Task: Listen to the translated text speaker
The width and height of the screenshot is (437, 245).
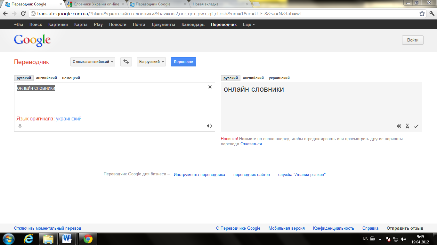Action: 399,126
